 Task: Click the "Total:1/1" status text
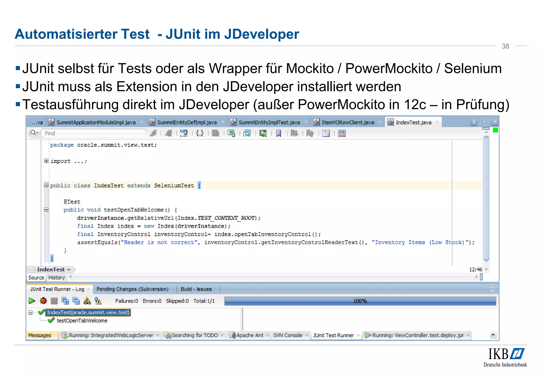tap(204, 301)
